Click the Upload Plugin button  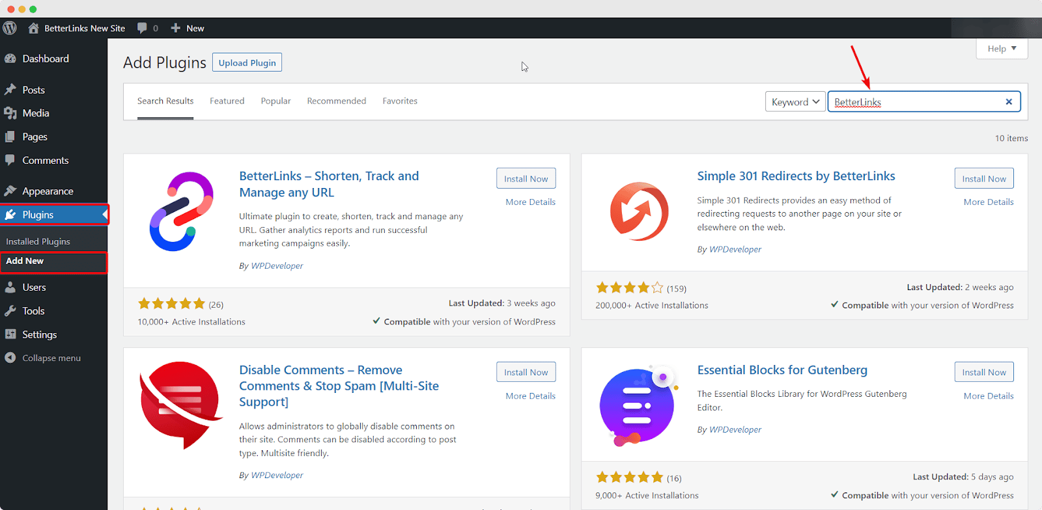[x=247, y=62]
